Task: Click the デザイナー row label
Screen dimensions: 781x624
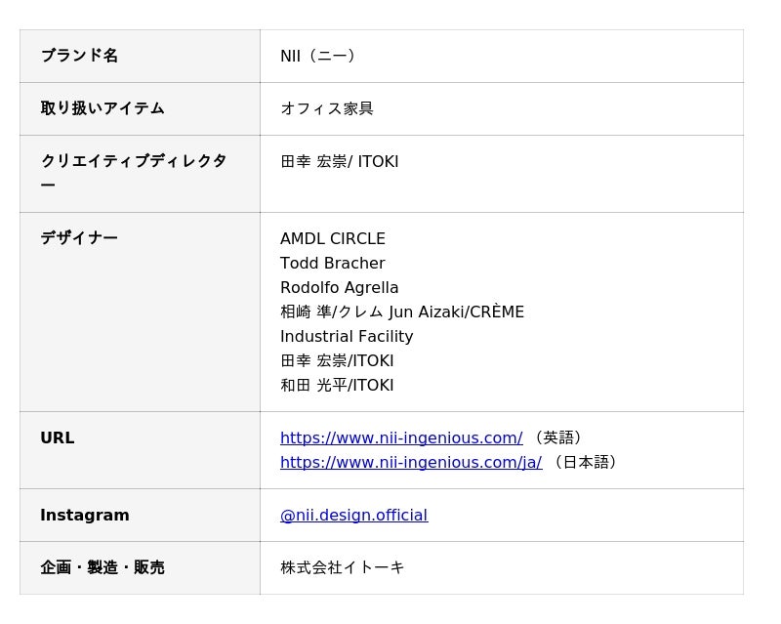Action: (x=79, y=237)
